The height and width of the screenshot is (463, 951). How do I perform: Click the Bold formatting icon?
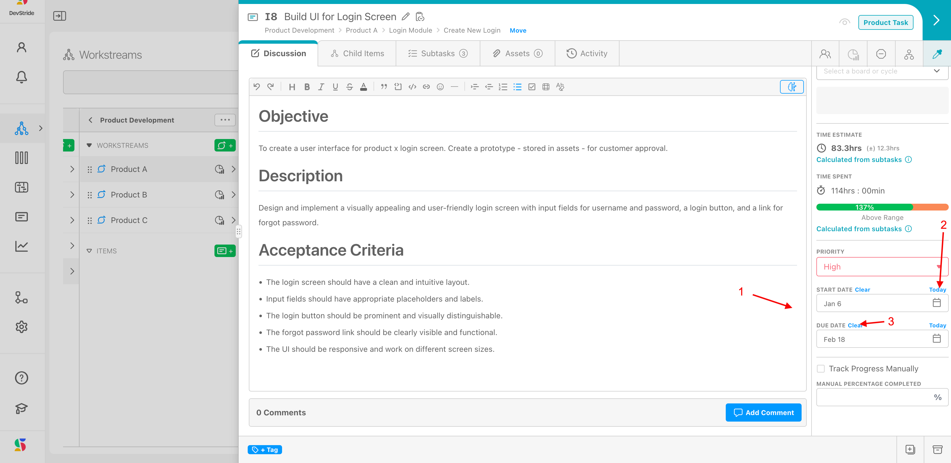pos(306,87)
